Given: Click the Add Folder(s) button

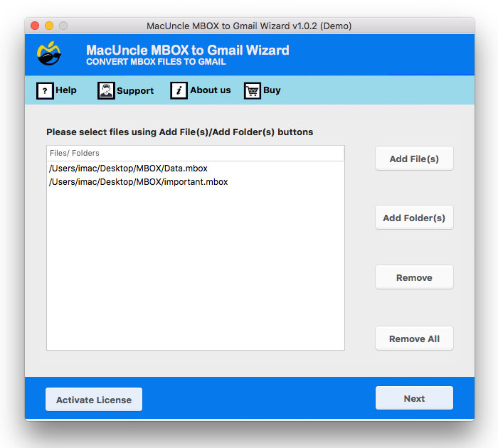Looking at the screenshot, I should [x=414, y=218].
